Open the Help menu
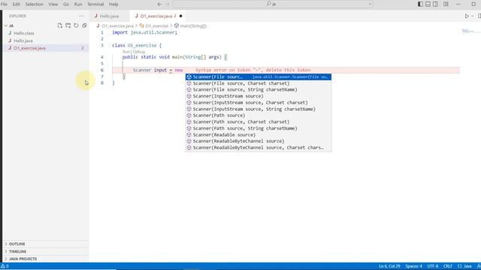This screenshot has height=270, width=481. (113, 4)
